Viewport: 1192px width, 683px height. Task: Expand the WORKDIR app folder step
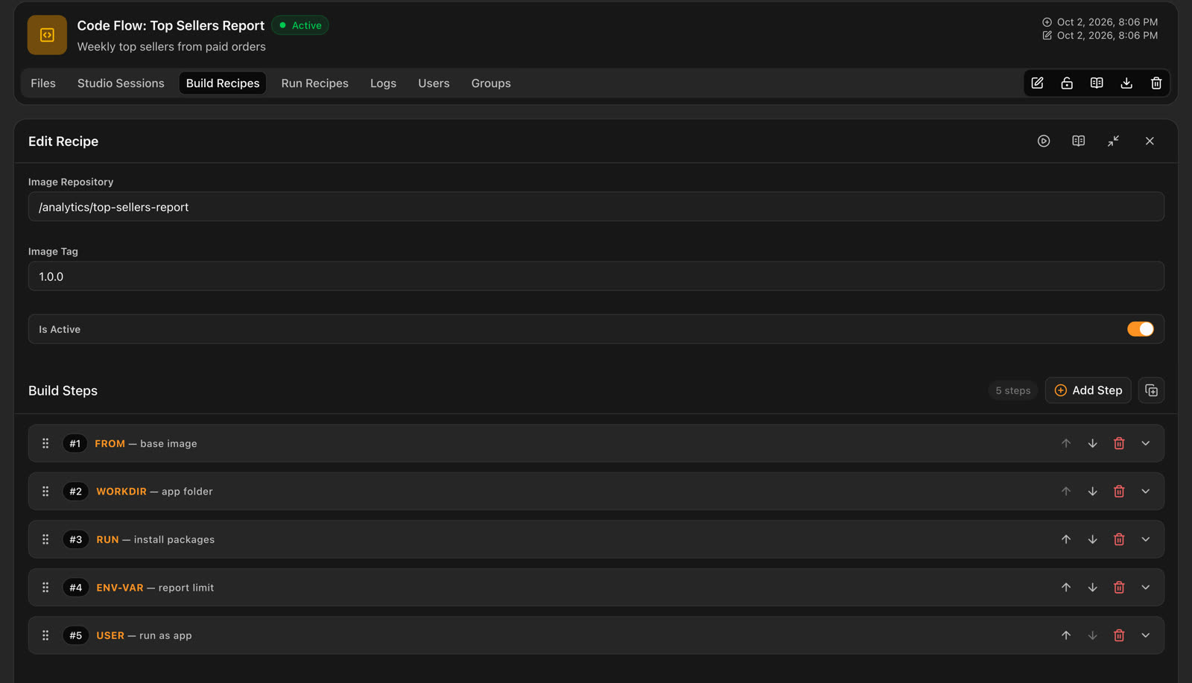[1146, 492]
